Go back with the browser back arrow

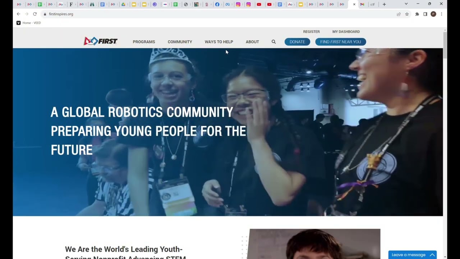[18, 14]
